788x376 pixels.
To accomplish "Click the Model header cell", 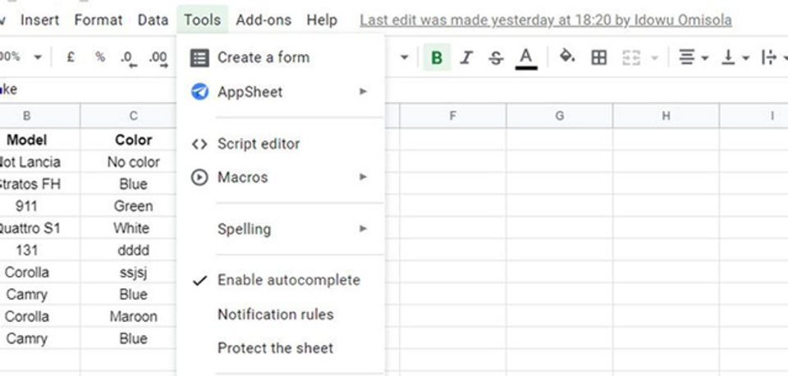I will pos(39,140).
